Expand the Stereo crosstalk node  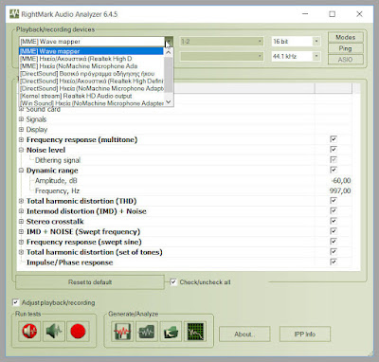click(x=21, y=222)
